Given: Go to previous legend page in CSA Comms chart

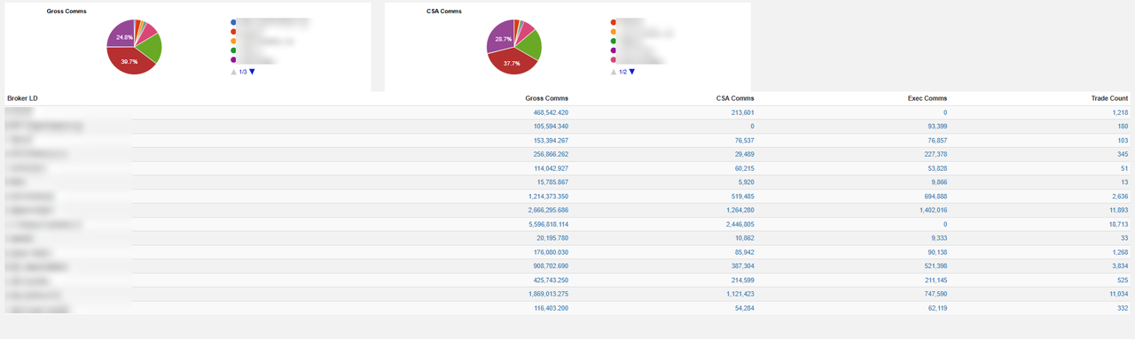Looking at the screenshot, I should 614,72.
